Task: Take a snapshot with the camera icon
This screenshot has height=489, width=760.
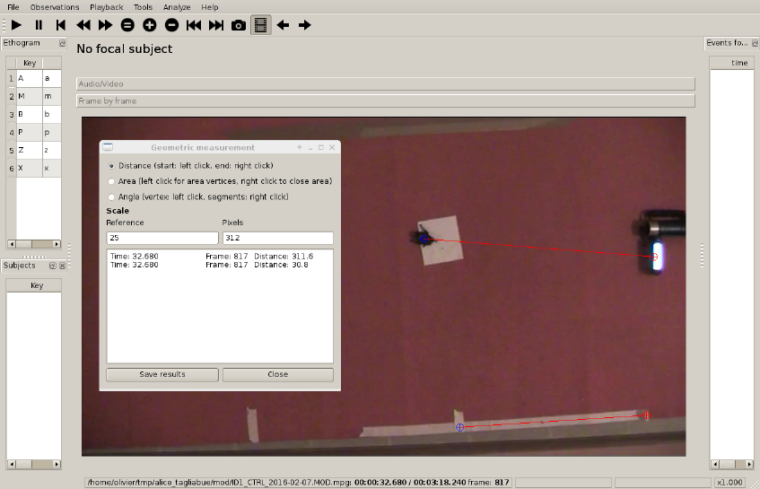Action: [239, 25]
